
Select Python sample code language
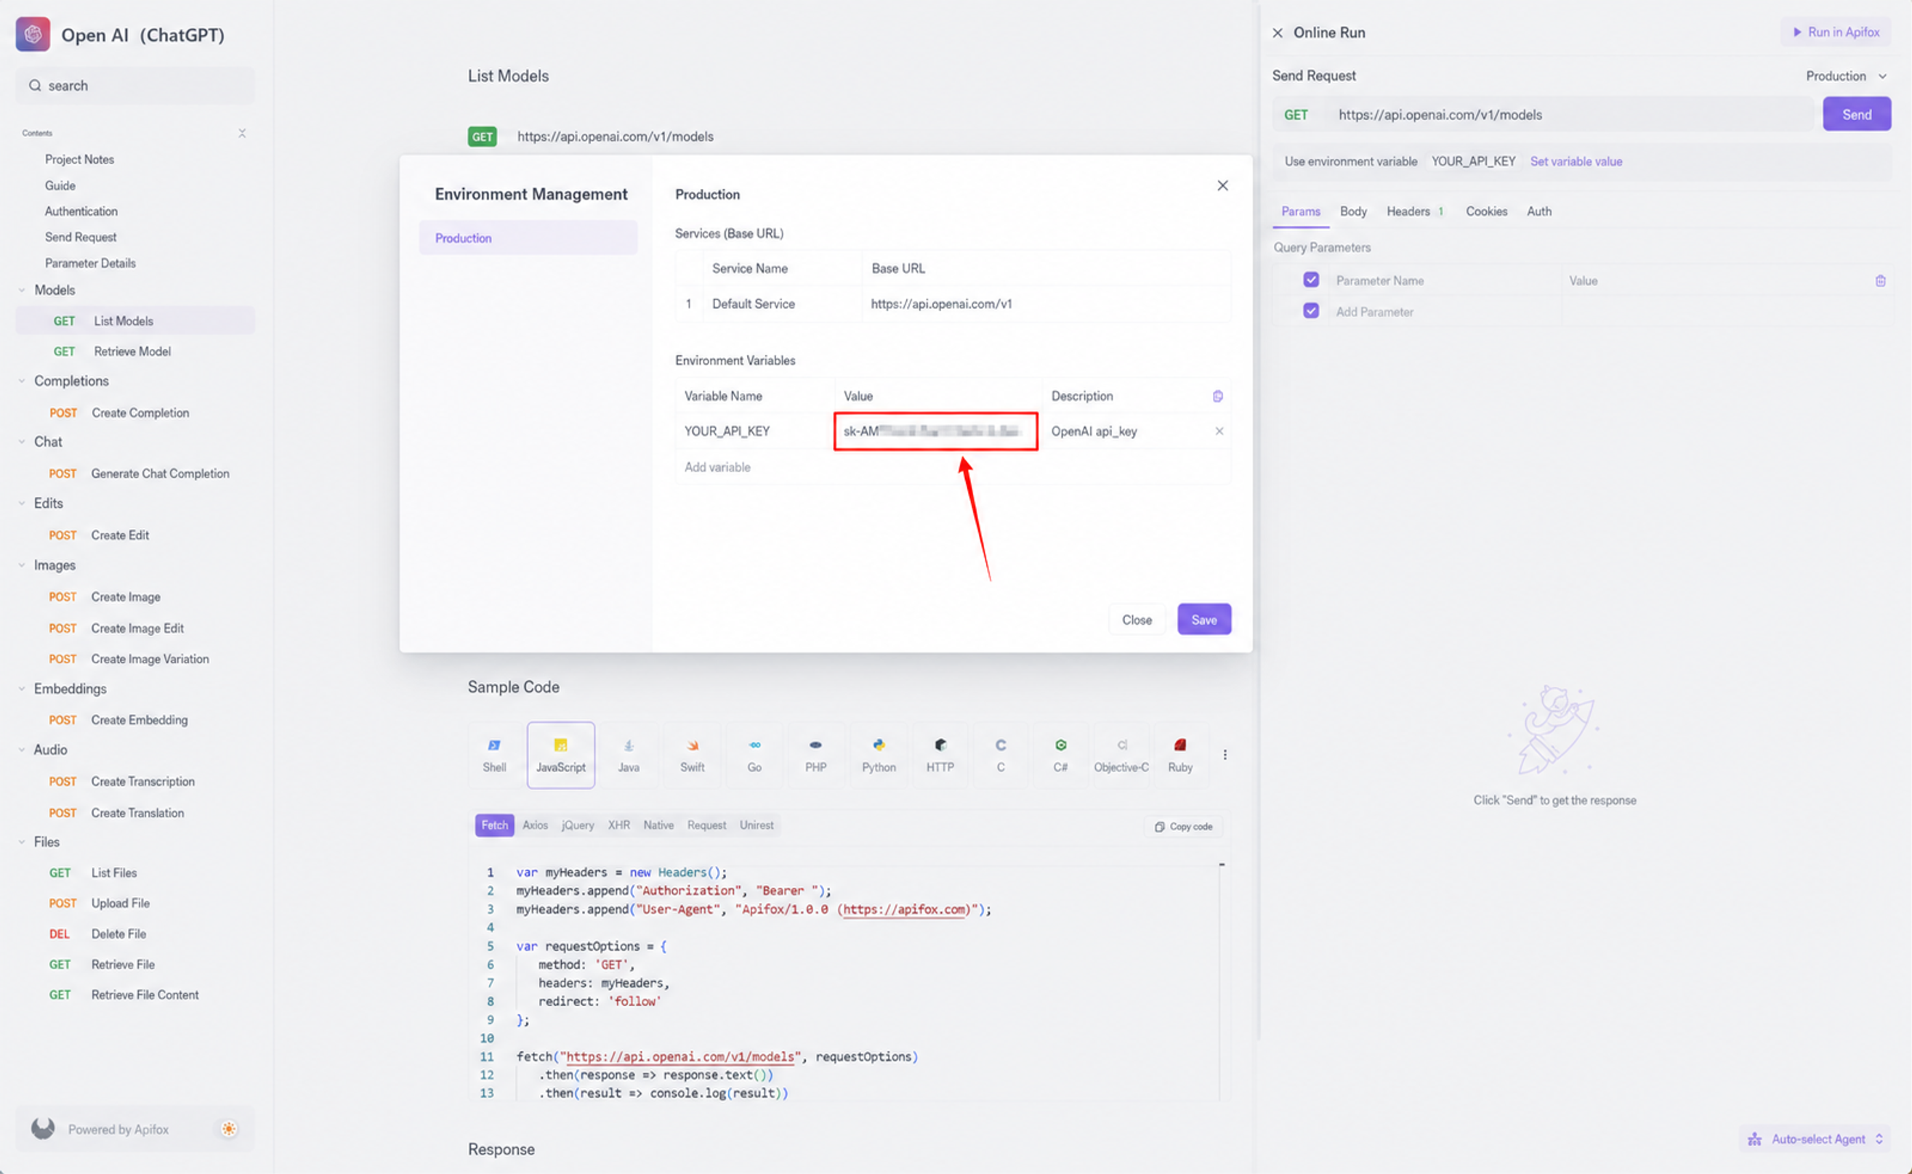pos(879,756)
